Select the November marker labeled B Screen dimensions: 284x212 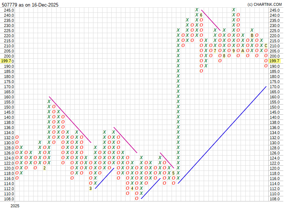point(252,35)
